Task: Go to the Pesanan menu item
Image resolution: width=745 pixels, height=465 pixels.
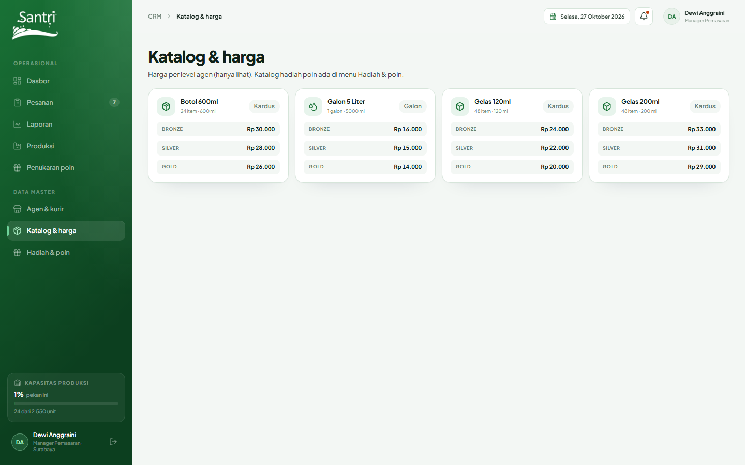Action: coord(66,103)
